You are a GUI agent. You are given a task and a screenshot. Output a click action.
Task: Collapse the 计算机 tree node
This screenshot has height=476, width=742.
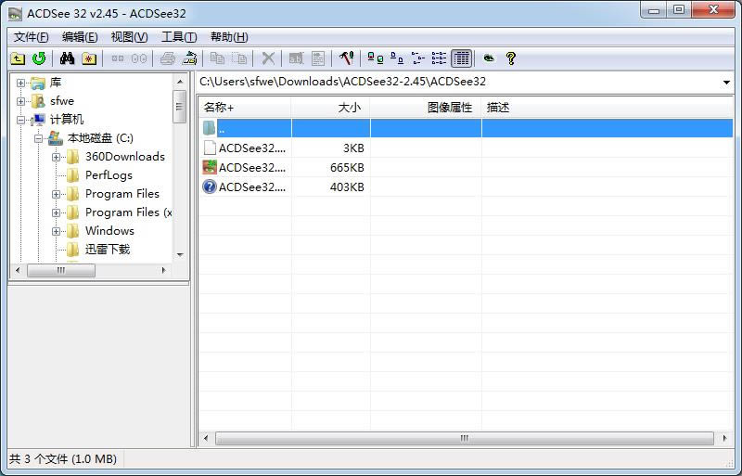(x=20, y=120)
